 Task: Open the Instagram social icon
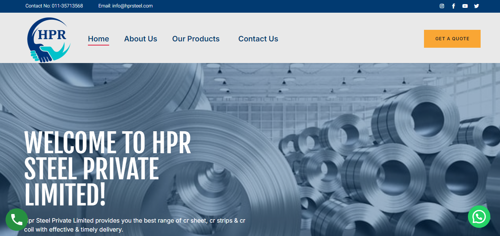pyautogui.click(x=442, y=6)
